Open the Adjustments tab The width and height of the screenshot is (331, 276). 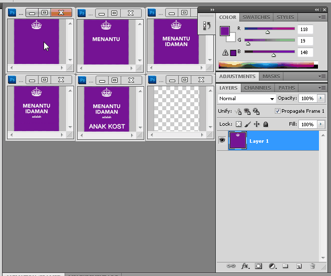coord(237,77)
